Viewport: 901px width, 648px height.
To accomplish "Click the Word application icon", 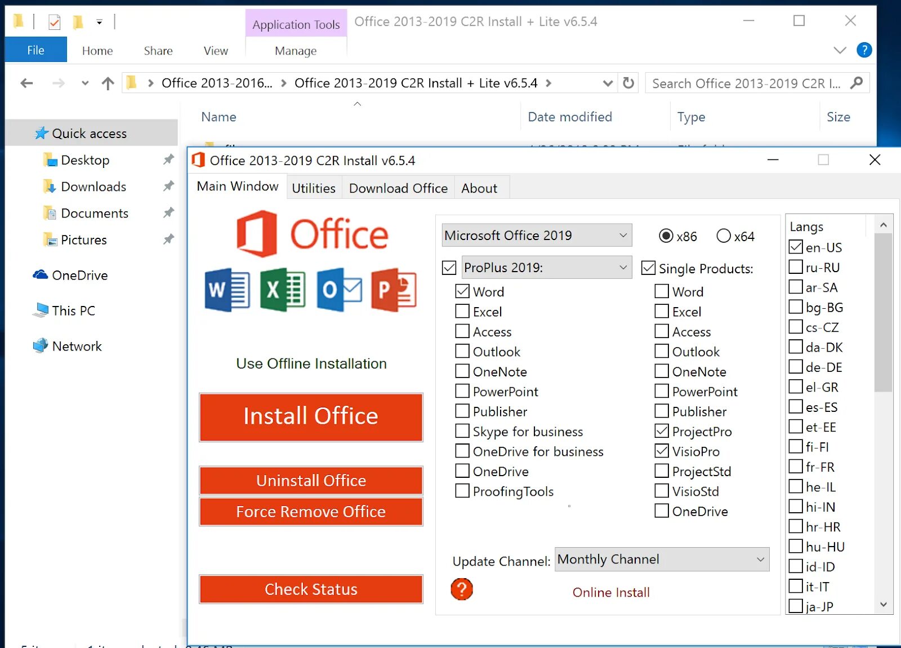I will pos(228,290).
